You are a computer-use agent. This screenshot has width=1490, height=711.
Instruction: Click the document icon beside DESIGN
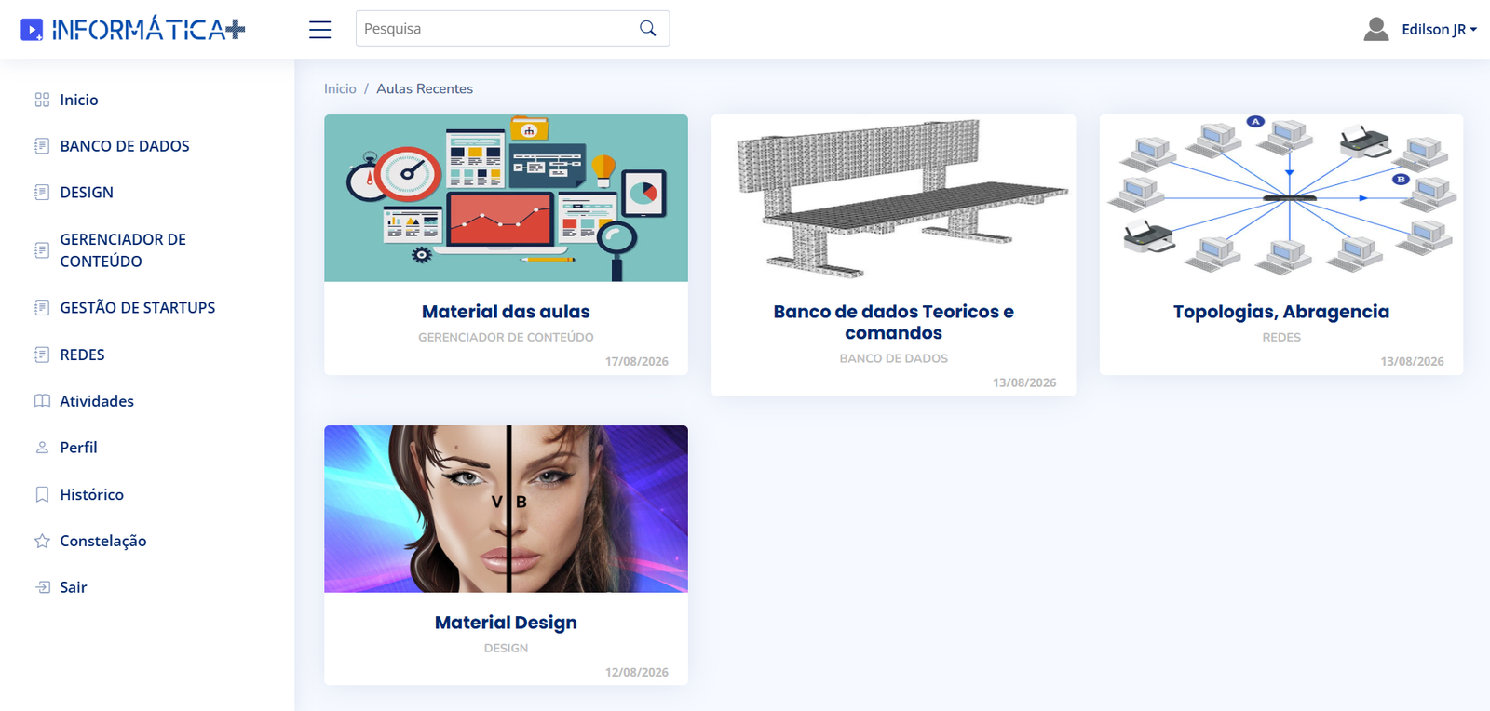42,193
